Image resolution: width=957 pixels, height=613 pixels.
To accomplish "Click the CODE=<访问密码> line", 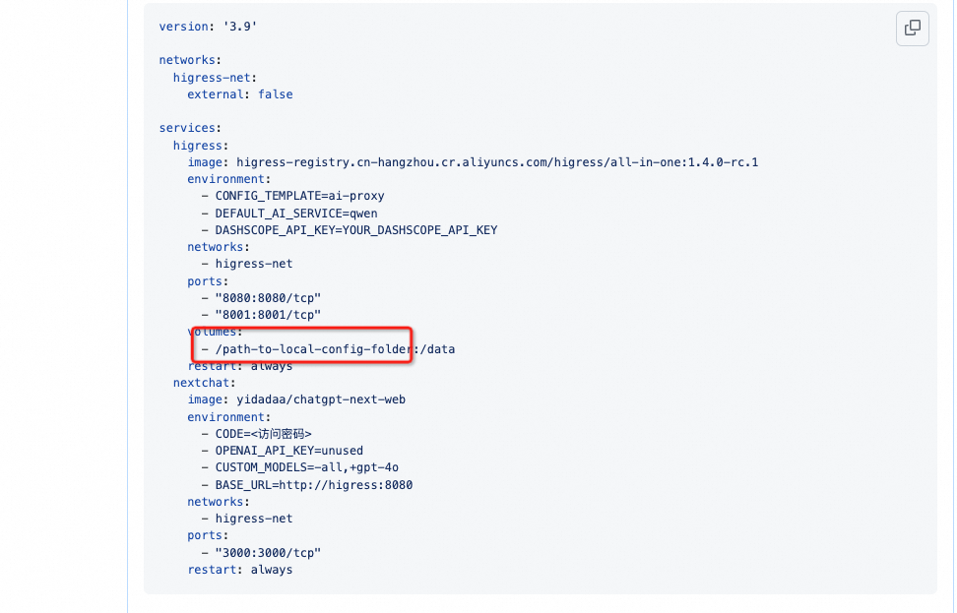I will (x=257, y=434).
